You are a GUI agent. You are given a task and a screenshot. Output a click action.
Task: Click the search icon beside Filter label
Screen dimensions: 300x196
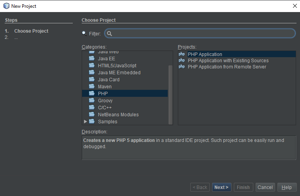(x=84, y=33)
